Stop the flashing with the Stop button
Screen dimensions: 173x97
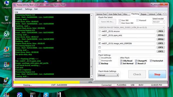click(157, 74)
